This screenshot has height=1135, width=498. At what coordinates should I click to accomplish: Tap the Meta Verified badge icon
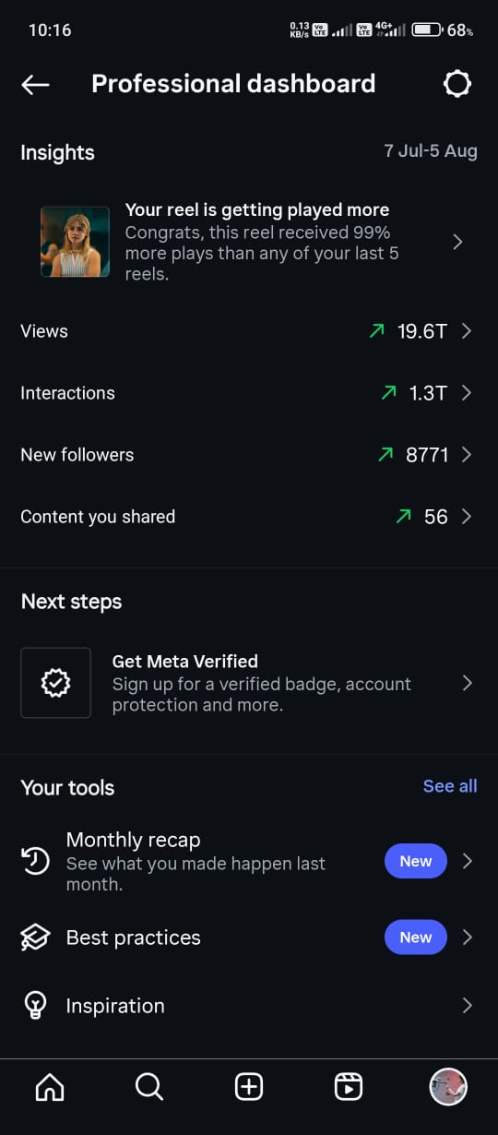point(56,683)
